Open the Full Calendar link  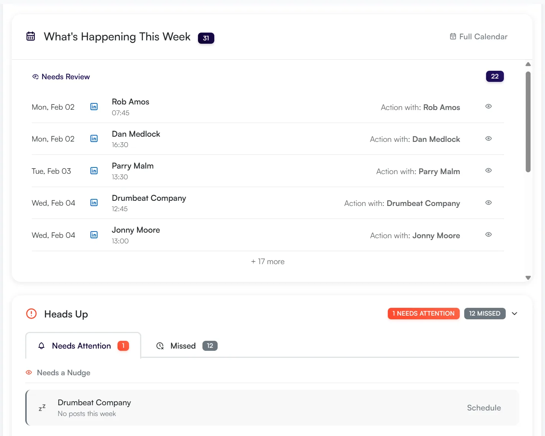click(x=479, y=37)
